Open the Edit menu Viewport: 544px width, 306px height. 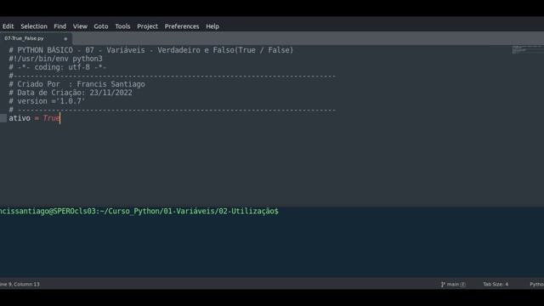click(8, 26)
